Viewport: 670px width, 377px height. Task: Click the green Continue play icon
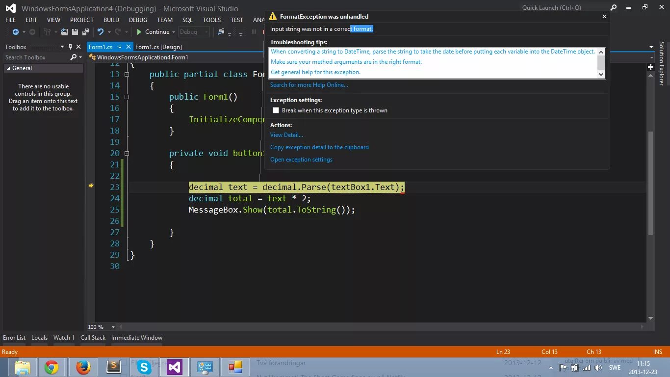click(139, 32)
